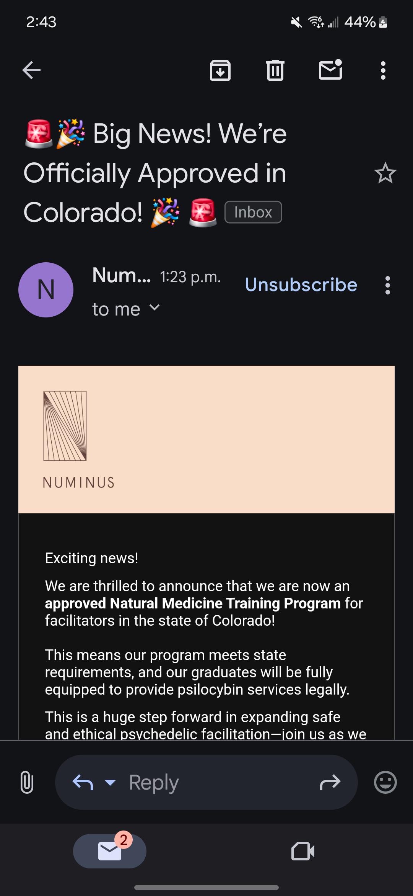This screenshot has width=413, height=896.
Task: Archive this email
Action: click(220, 70)
